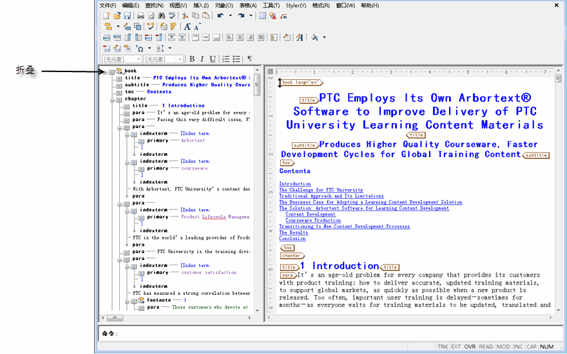Screen dimensions: 567x354
Task: Click the insert table icon
Action: coord(262,16)
